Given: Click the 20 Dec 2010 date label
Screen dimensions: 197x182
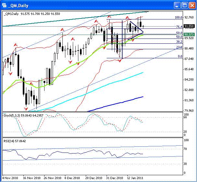Looking at the screenshot, I should 94,178.
